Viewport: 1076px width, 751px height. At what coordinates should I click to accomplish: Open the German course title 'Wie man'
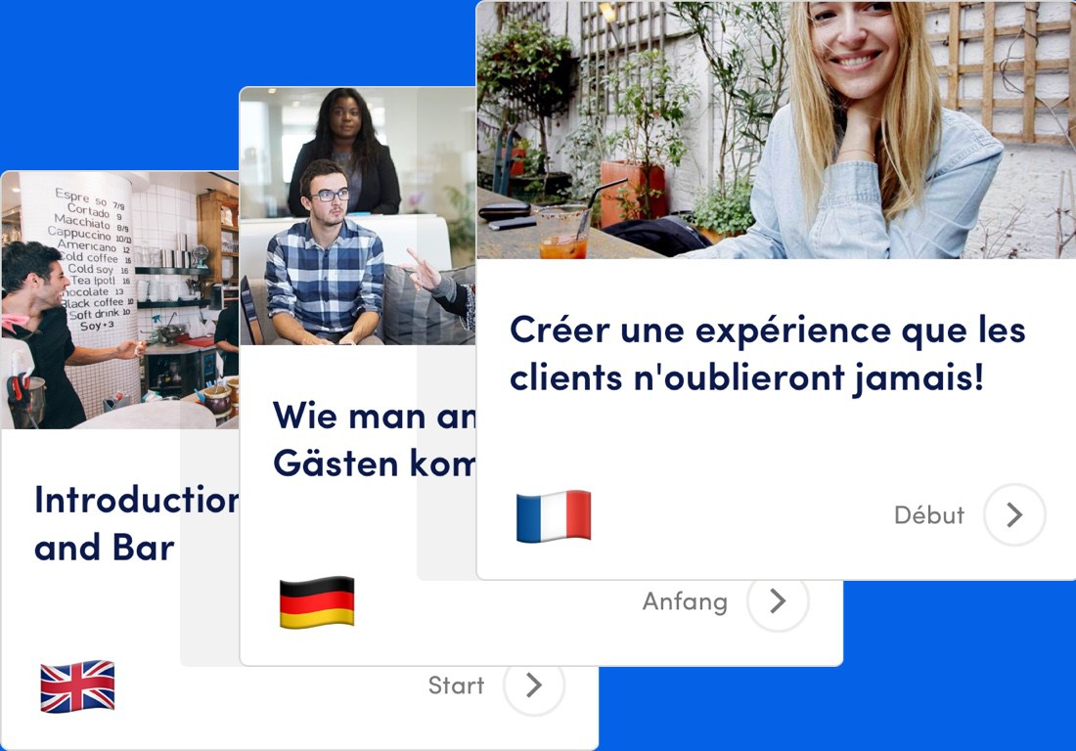[x=374, y=440]
